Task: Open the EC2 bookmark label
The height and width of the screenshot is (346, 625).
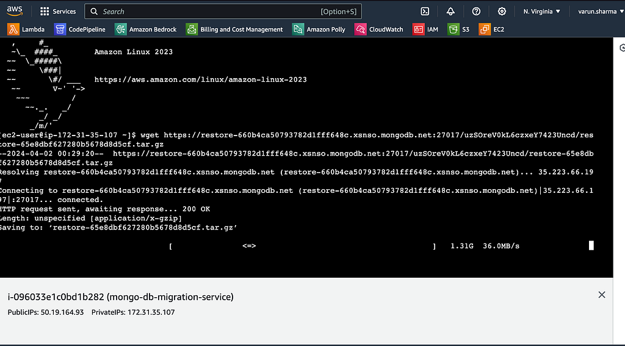Action: tap(499, 29)
